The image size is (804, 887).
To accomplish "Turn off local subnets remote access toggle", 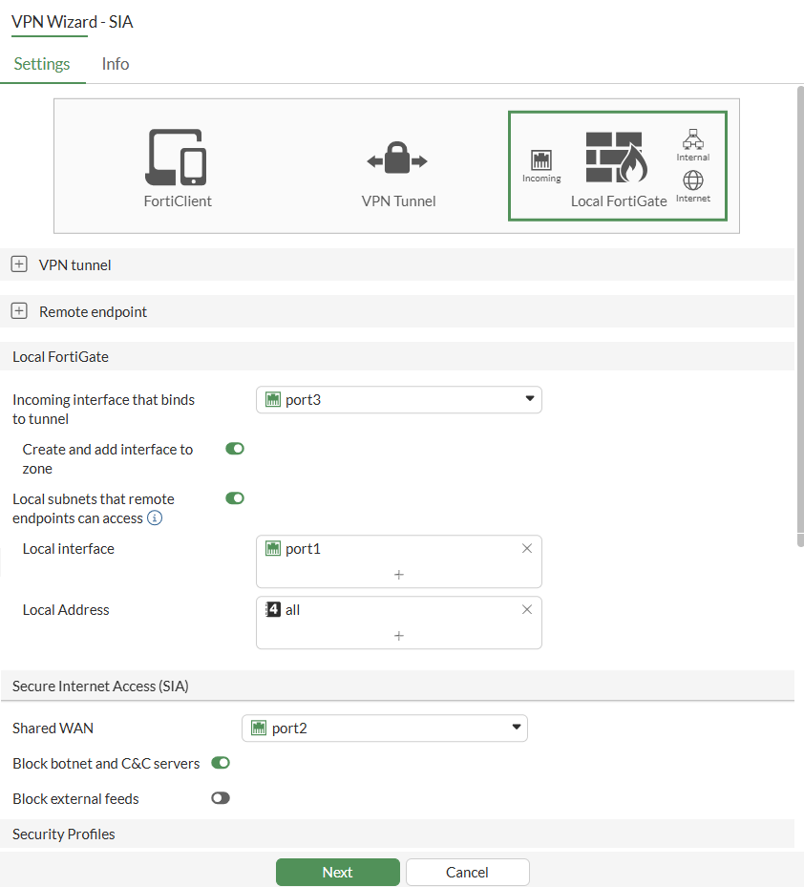I will click(235, 497).
